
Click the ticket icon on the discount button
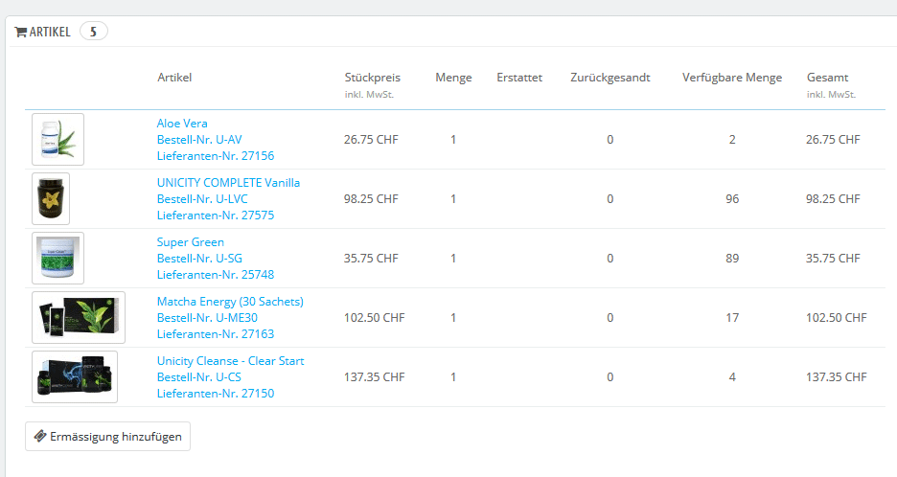(x=39, y=437)
